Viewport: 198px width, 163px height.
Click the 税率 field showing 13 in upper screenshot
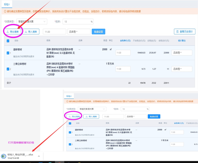pos(78,21)
